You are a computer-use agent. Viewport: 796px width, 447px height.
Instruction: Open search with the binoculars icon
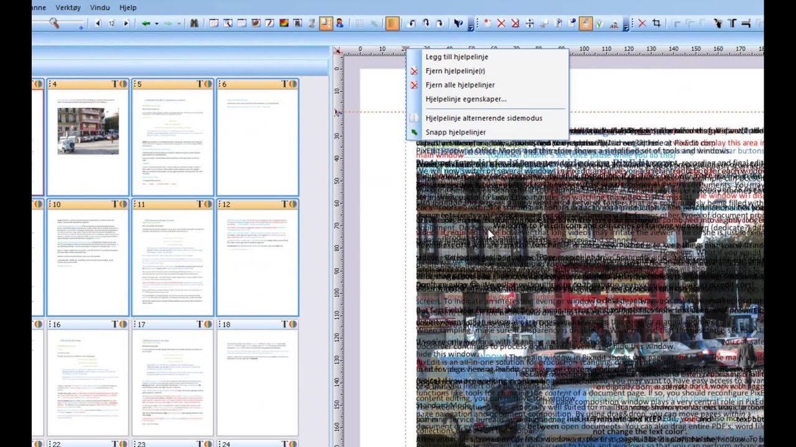point(194,23)
